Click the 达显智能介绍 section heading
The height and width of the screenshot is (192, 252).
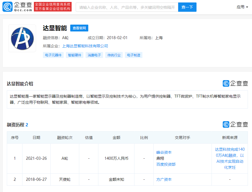pyautogui.click(x=20, y=84)
